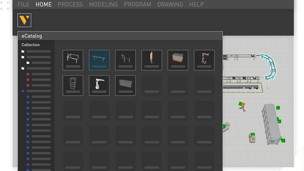Open the FILE menu tab

point(23,4)
